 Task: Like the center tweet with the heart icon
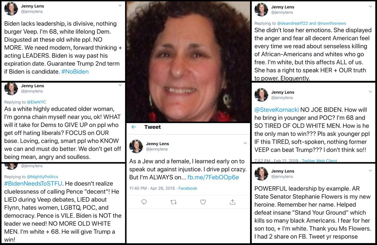pos(203,202)
